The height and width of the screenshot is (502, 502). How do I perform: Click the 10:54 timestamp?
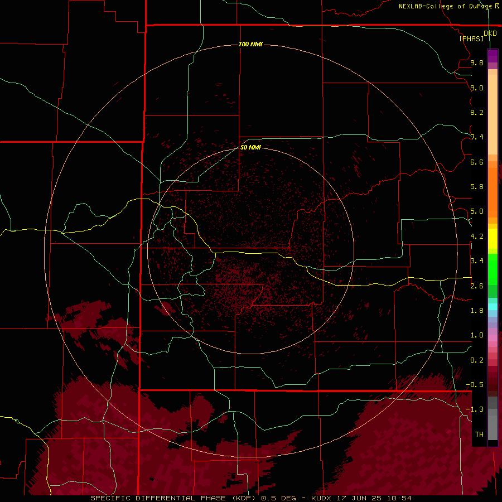[x=399, y=498]
